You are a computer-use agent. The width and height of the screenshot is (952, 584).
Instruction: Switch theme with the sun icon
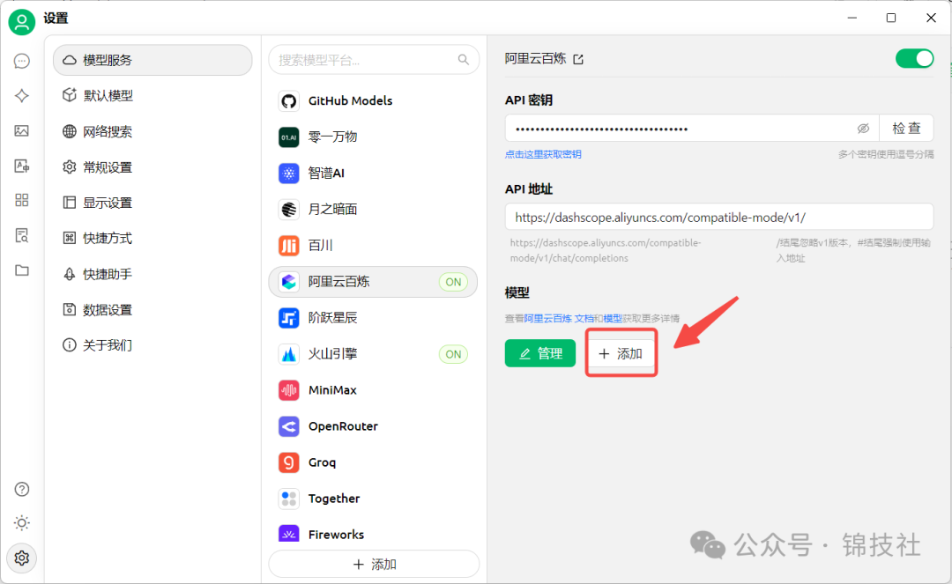coord(22,522)
